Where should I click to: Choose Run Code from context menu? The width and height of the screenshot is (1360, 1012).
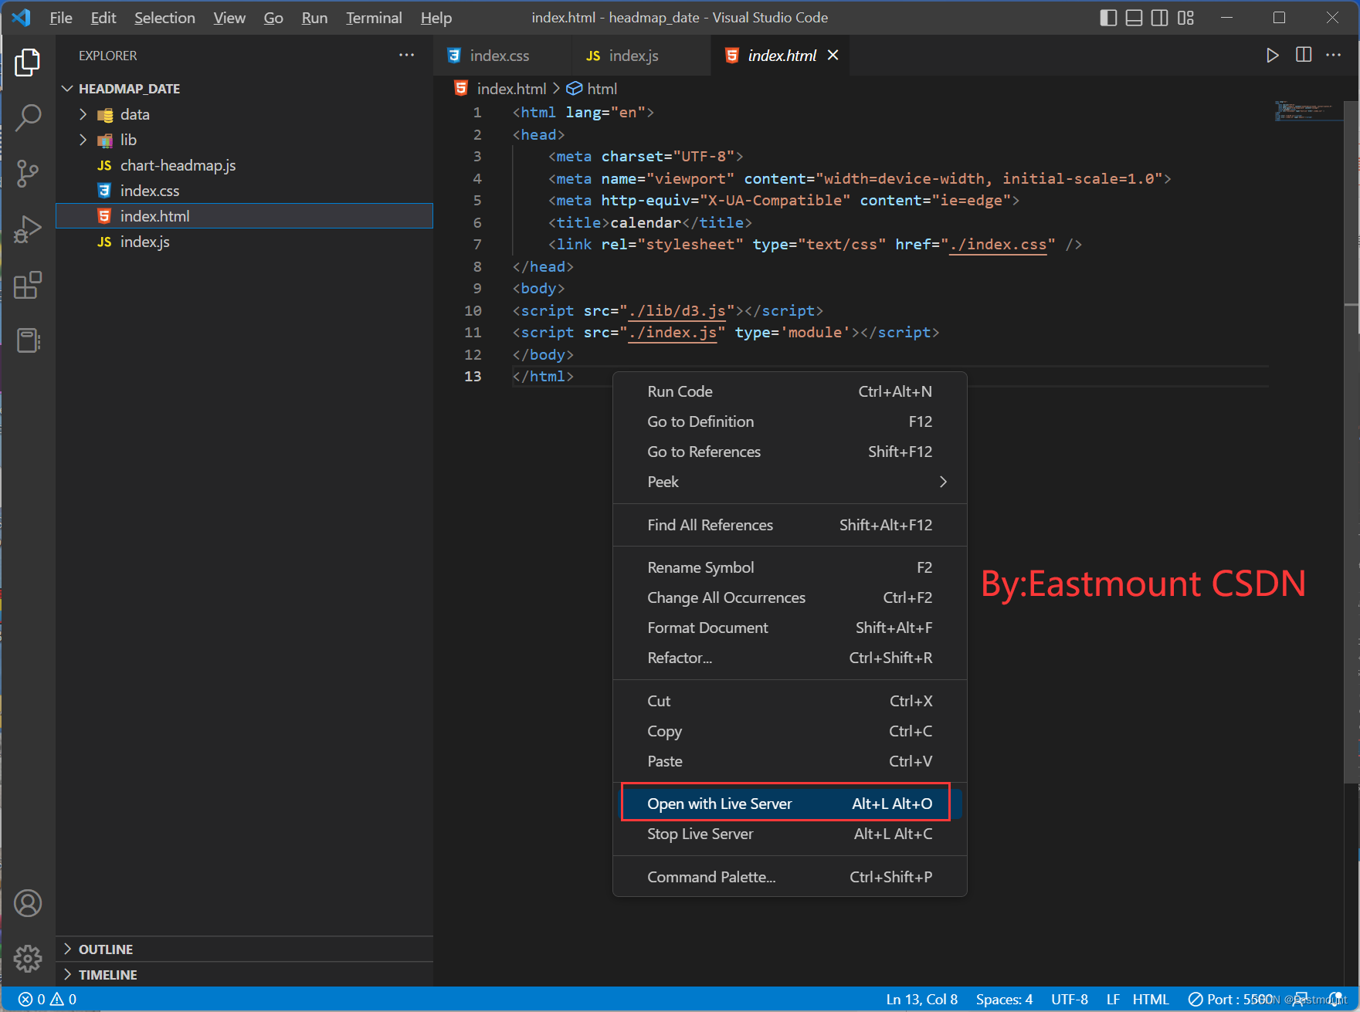(x=790, y=391)
